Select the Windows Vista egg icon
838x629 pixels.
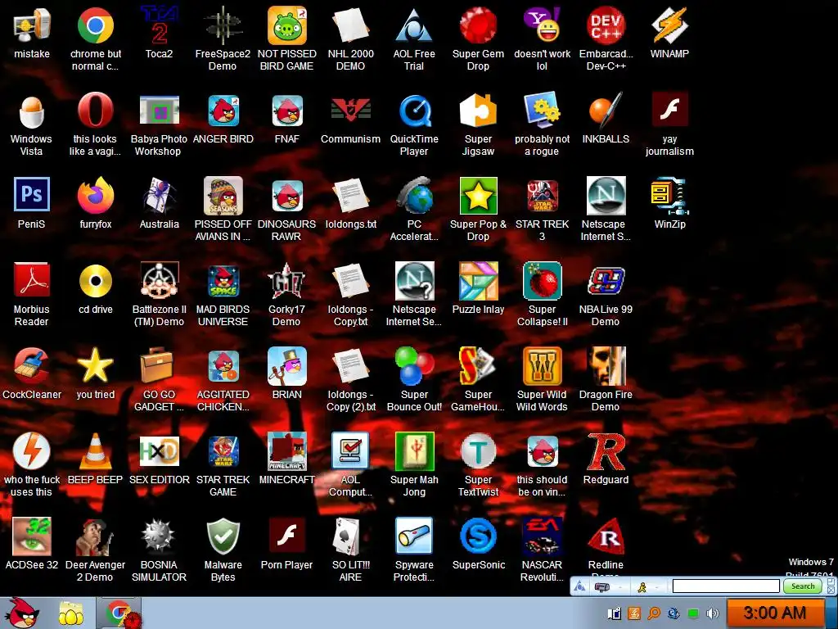[x=32, y=111]
